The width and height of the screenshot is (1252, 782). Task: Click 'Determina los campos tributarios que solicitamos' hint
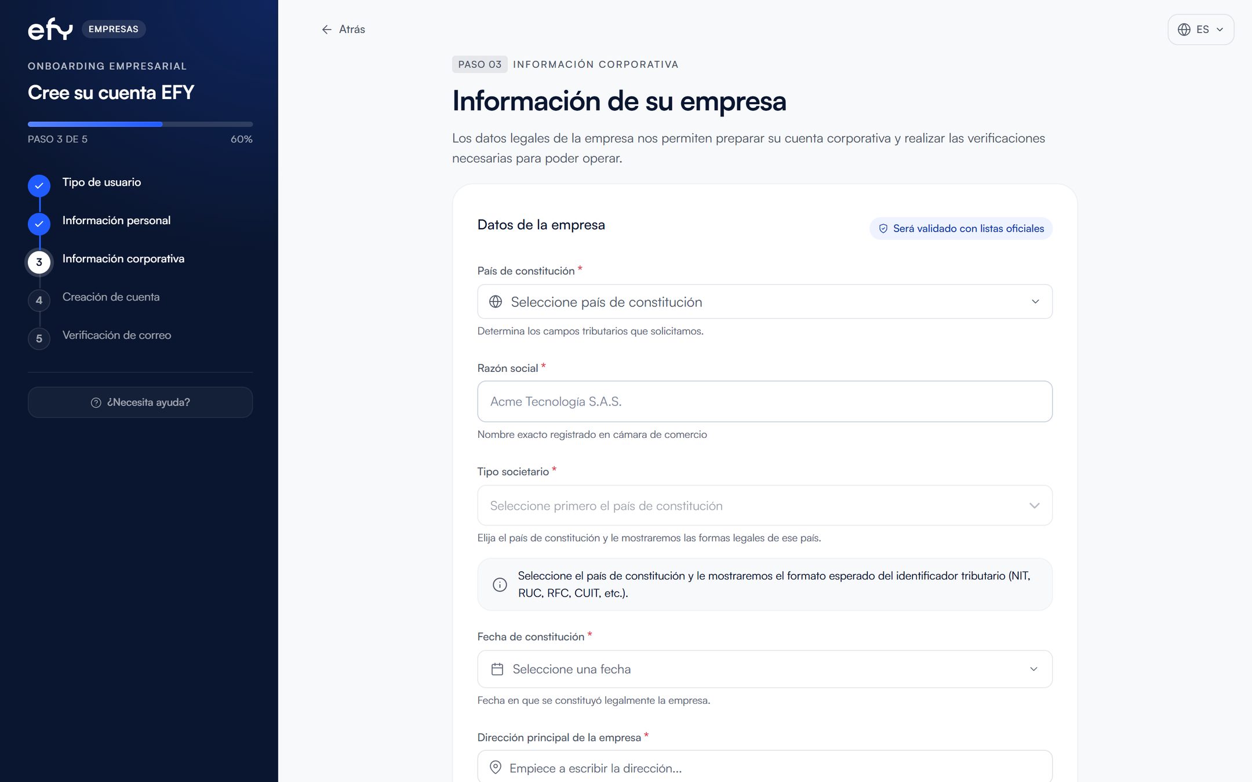pyautogui.click(x=591, y=331)
